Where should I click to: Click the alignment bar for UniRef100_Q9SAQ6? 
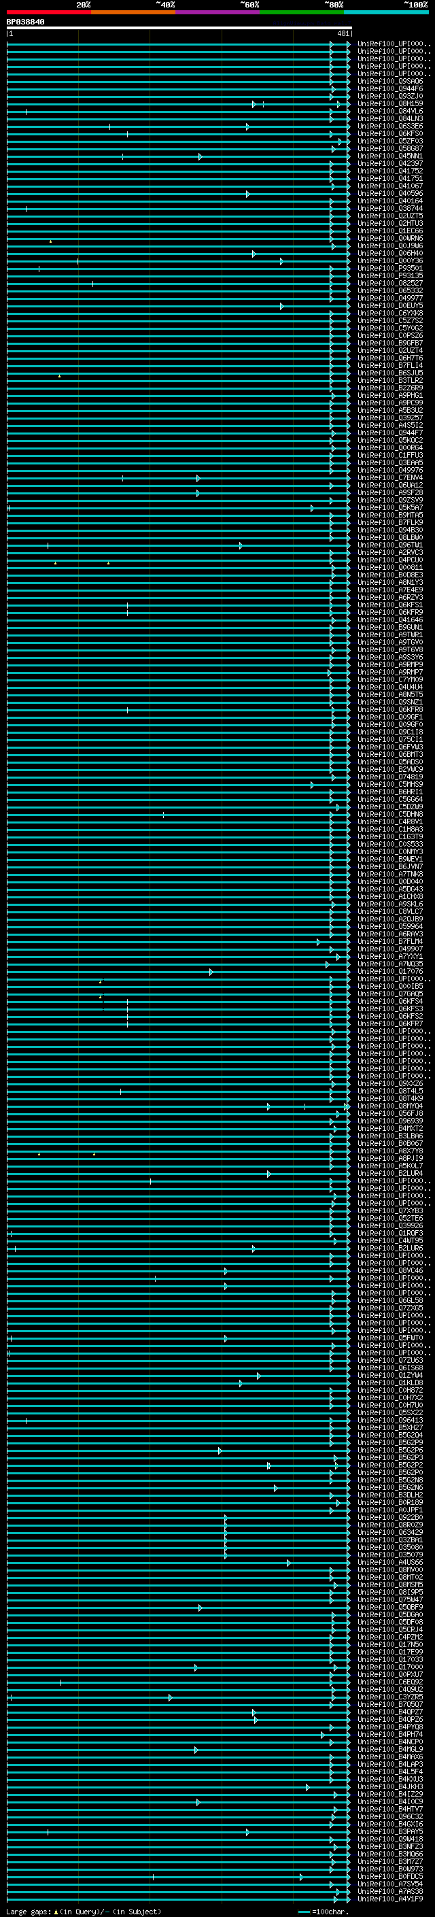coord(179,82)
